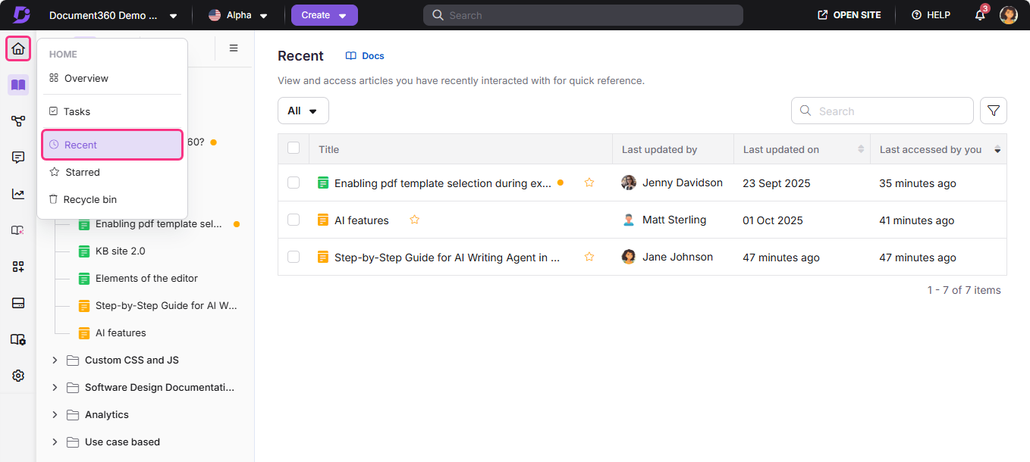Open the Analytics icon in the left sidebar
The height and width of the screenshot is (462, 1030).
[x=18, y=194]
